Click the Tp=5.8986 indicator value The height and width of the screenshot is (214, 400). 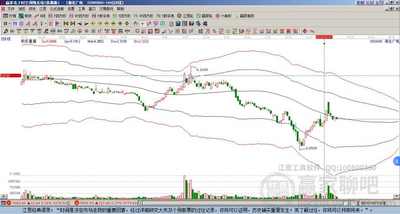49,41
